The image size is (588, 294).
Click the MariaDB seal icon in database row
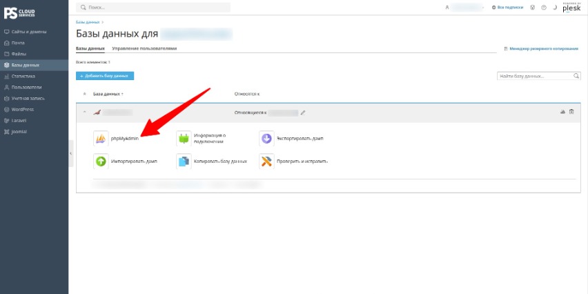click(97, 112)
